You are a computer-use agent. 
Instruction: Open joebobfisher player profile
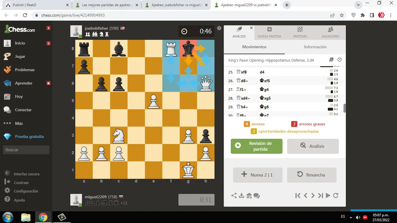pyautogui.click(x=96, y=28)
